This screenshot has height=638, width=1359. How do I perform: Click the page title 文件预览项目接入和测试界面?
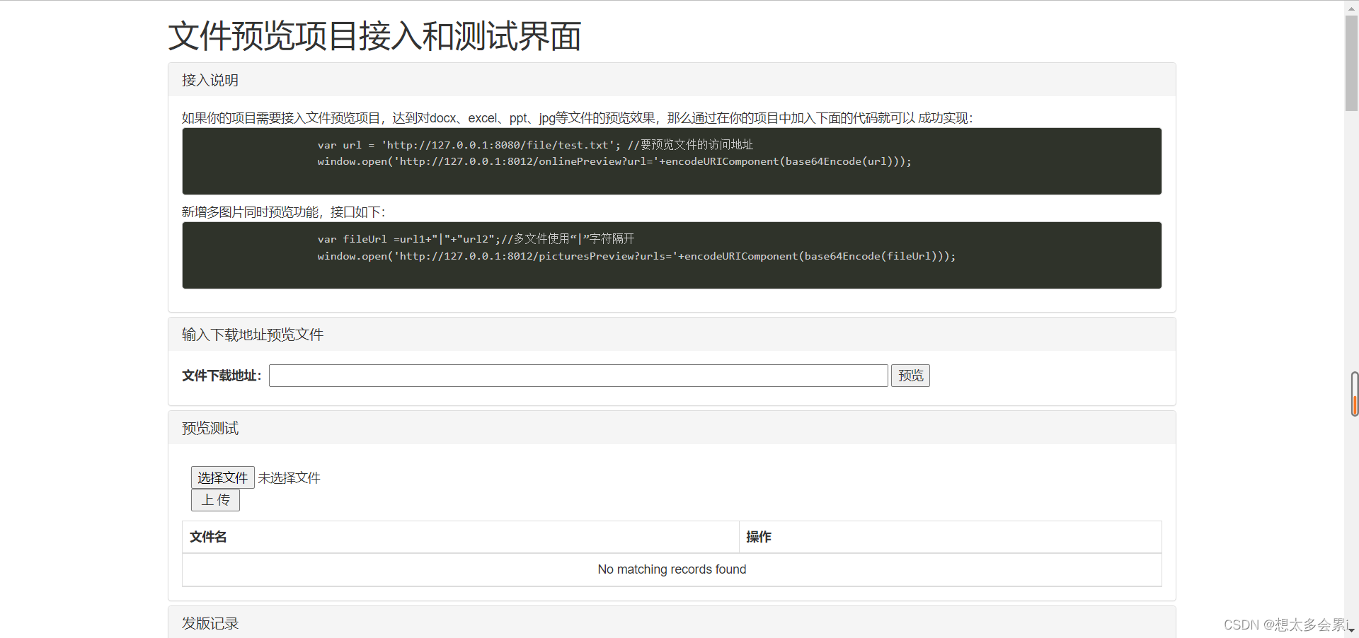tap(374, 36)
